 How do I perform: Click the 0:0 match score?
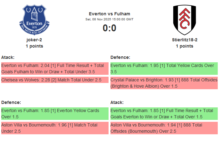(109, 28)
